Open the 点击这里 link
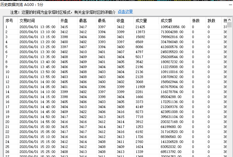The image size is (233, 157). (x=125, y=12)
